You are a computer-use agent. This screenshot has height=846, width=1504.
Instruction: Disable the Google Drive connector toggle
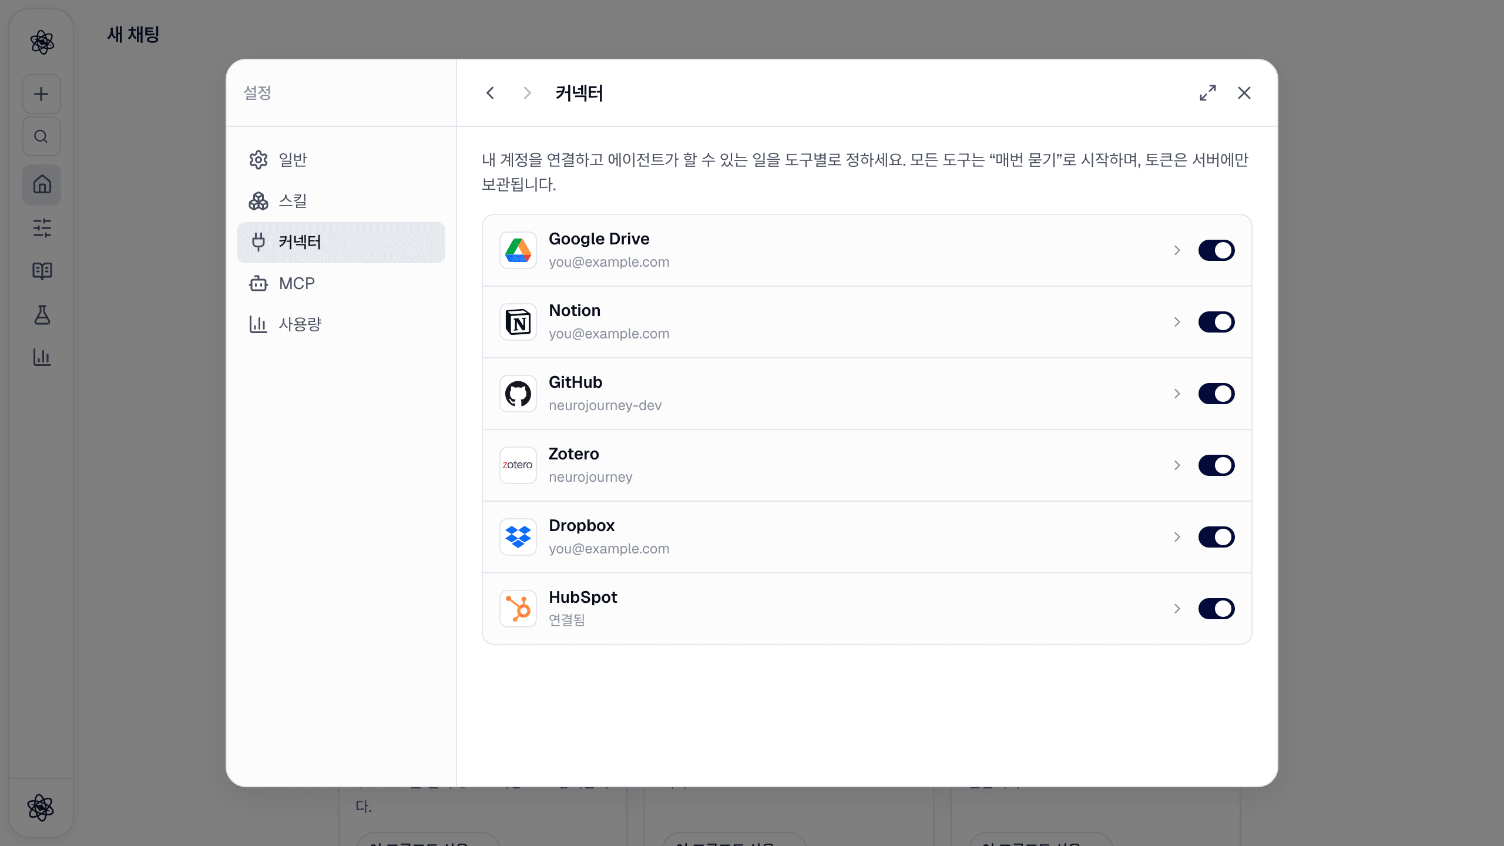[x=1216, y=250]
